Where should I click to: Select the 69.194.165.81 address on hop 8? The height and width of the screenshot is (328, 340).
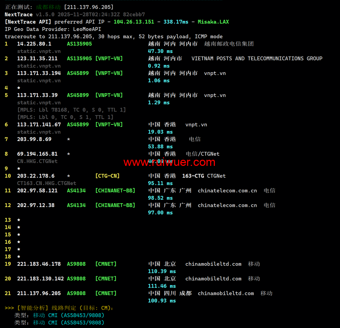(x=37, y=154)
